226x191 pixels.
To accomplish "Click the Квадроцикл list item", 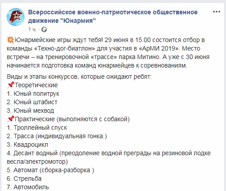I will coord(28,144).
